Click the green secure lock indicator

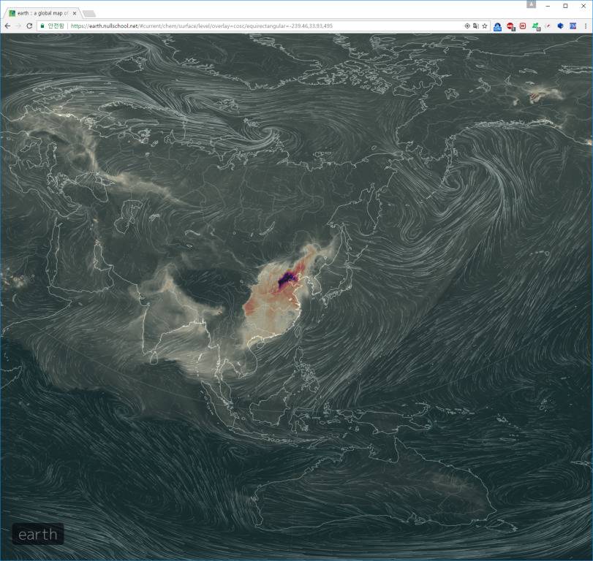click(53, 26)
